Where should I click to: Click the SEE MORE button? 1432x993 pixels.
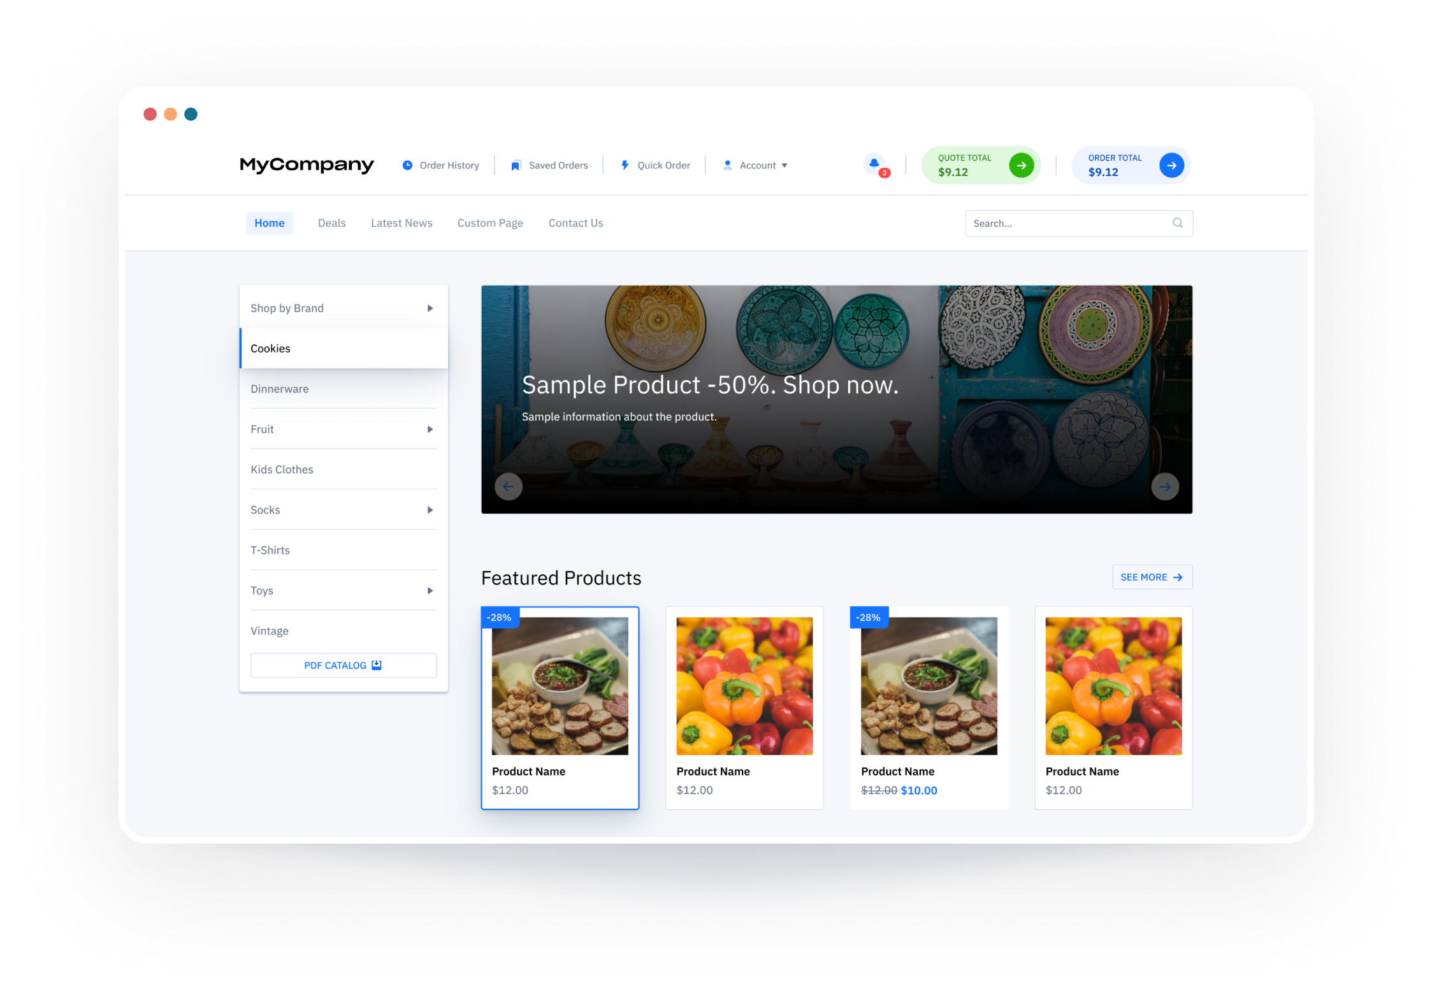(1152, 577)
